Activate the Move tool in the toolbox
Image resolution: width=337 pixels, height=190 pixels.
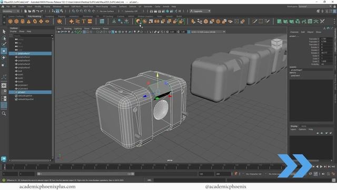(x=4, y=51)
